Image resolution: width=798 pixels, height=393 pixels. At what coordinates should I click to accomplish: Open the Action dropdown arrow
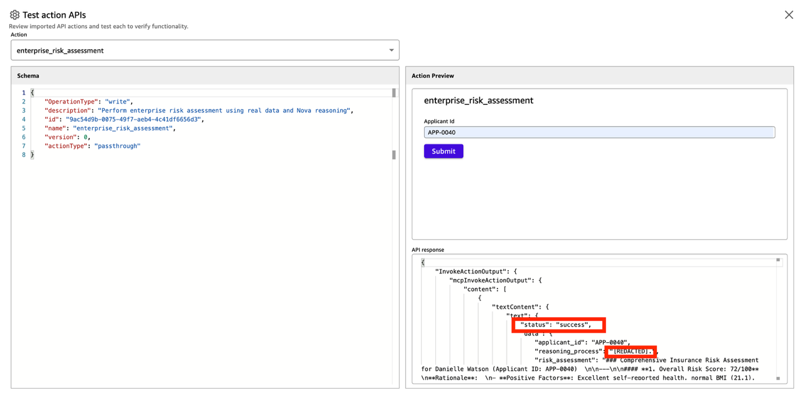pos(391,50)
